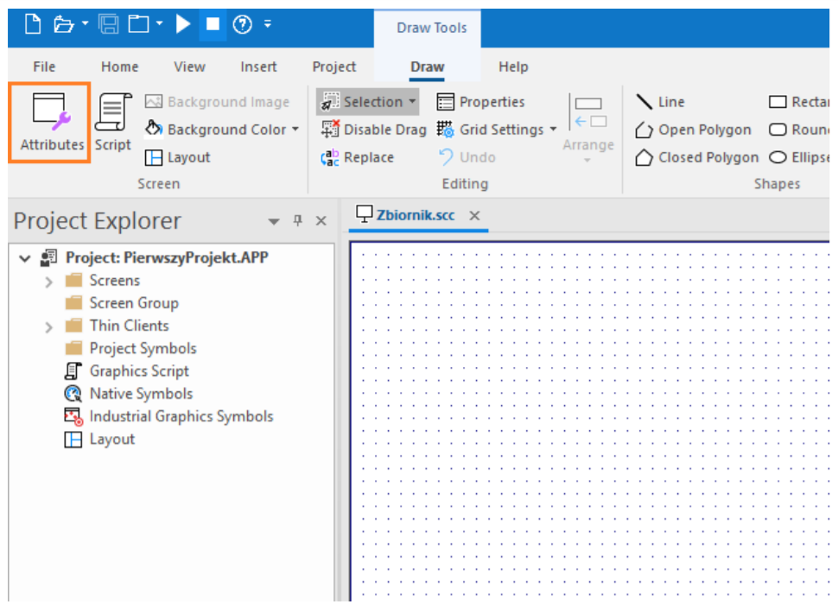
Task: Toggle Disable Drag in the Editing group
Action: (x=373, y=130)
